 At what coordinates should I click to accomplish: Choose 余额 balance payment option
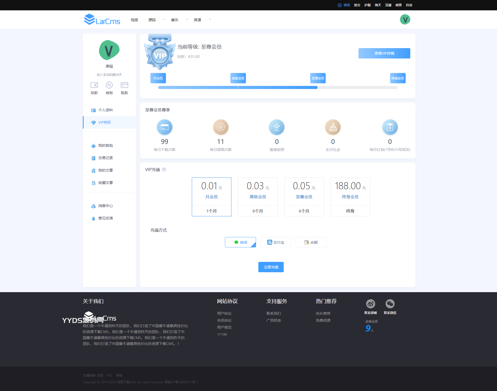pyautogui.click(x=311, y=242)
